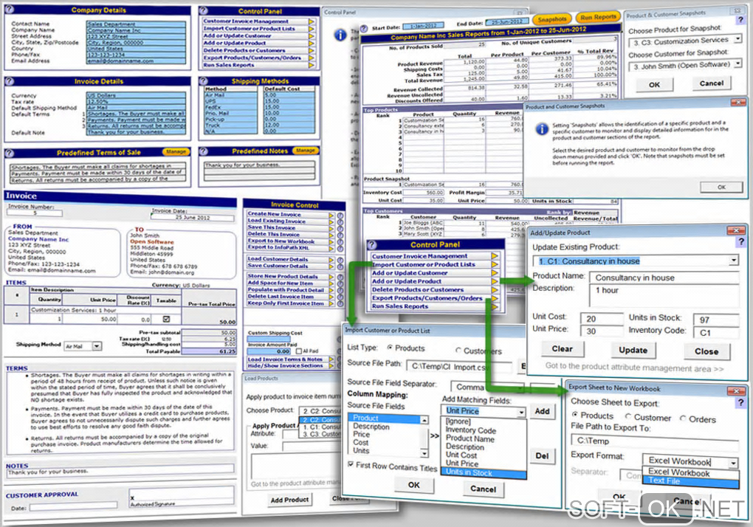Viewport: 753px width, 527px height.
Task: Click arrow icon next to Populate with Product Detail
Action: pyautogui.click(x=331, y=290)
